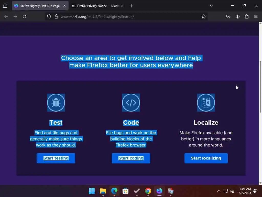Open File Explorer from taskbar

(x=103, y=191)
